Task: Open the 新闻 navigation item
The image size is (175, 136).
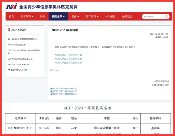Action: click(42, 16)
